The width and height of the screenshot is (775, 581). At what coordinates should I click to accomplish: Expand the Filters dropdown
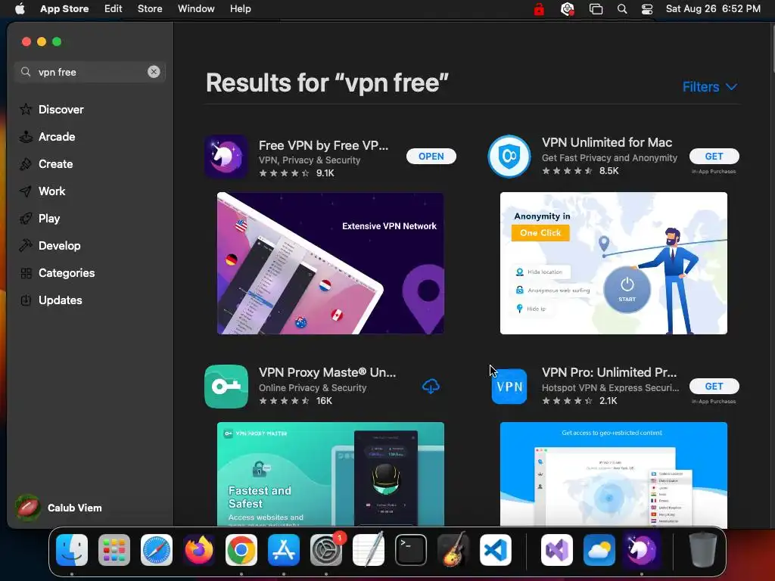point(710,87)
